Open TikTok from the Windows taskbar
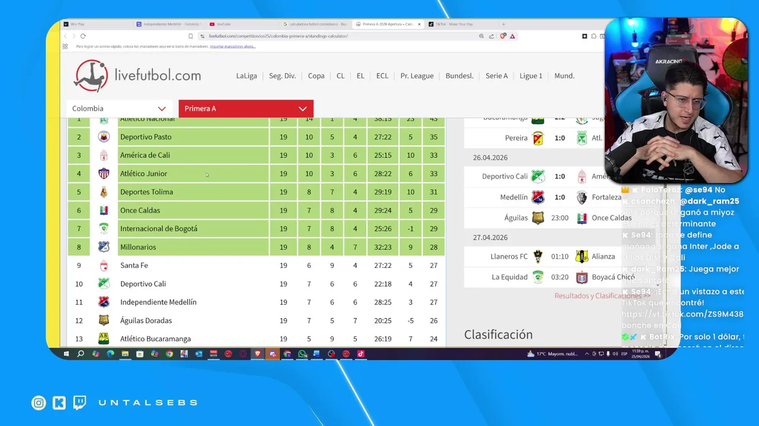 (361, 354)
